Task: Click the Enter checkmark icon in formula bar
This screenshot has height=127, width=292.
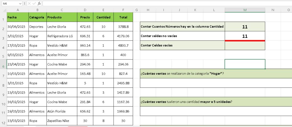Action: [x=34, y=3]
